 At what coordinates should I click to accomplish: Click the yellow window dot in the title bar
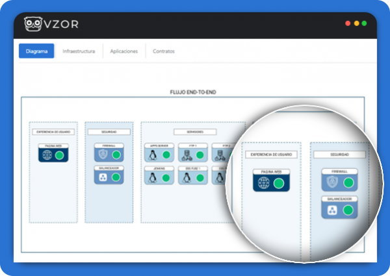pos(356,23)
